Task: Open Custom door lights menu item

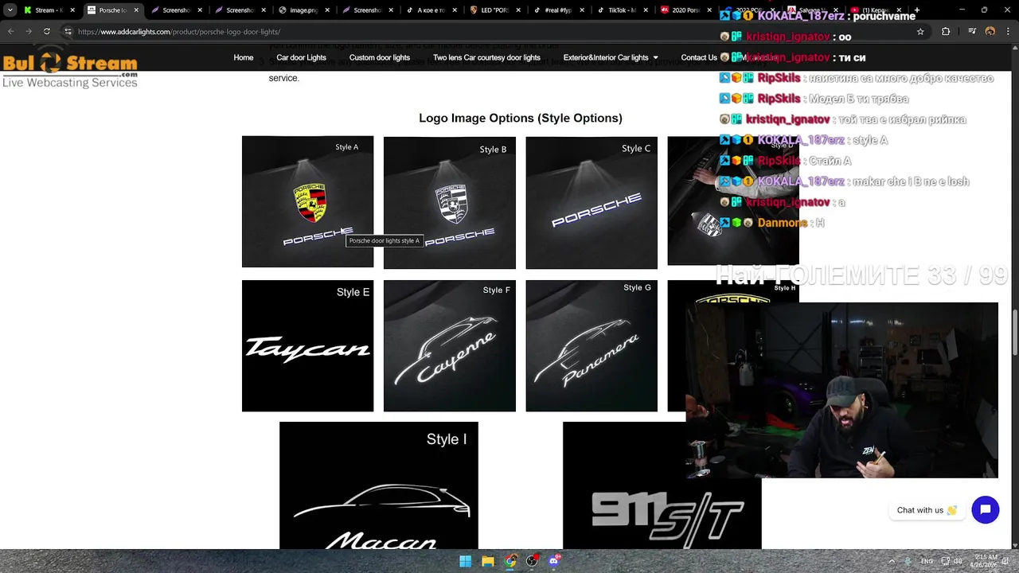Action: coord(380,57)
